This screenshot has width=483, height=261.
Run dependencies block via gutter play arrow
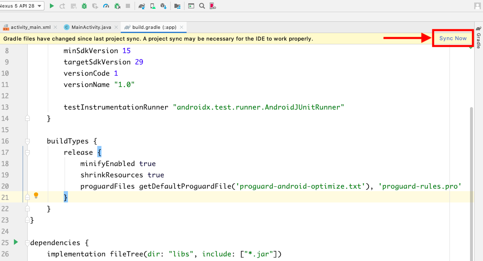(x=16, y=242)
